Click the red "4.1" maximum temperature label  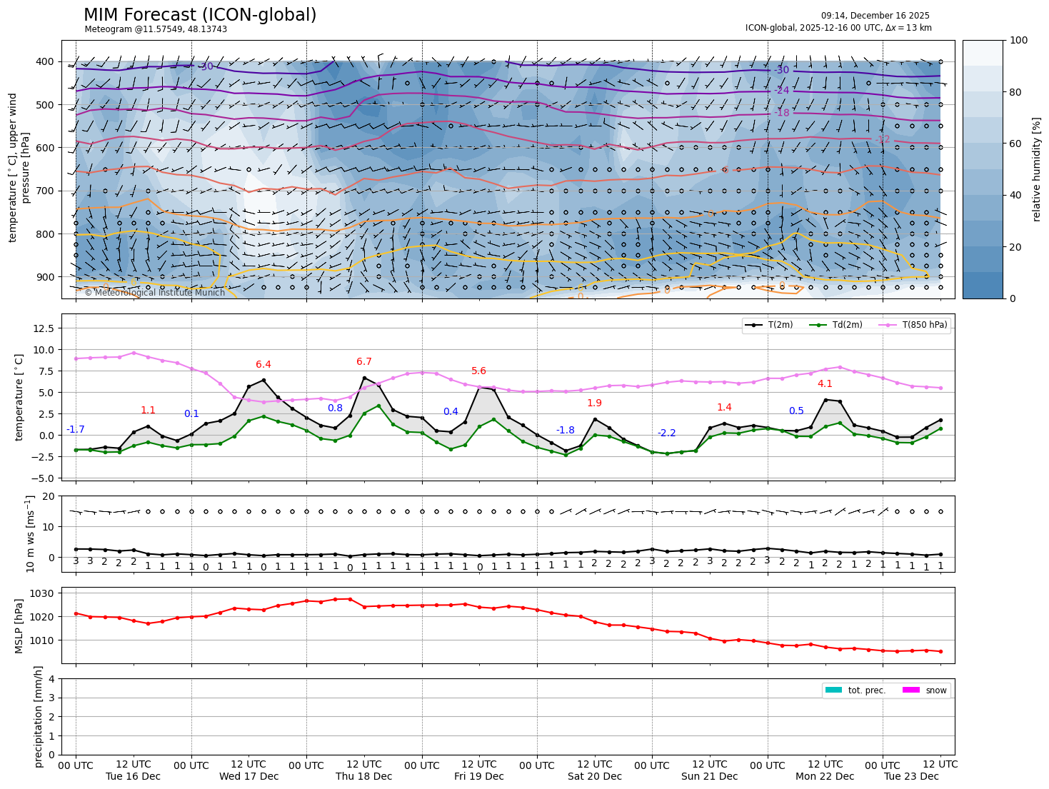tap(825, 384)
